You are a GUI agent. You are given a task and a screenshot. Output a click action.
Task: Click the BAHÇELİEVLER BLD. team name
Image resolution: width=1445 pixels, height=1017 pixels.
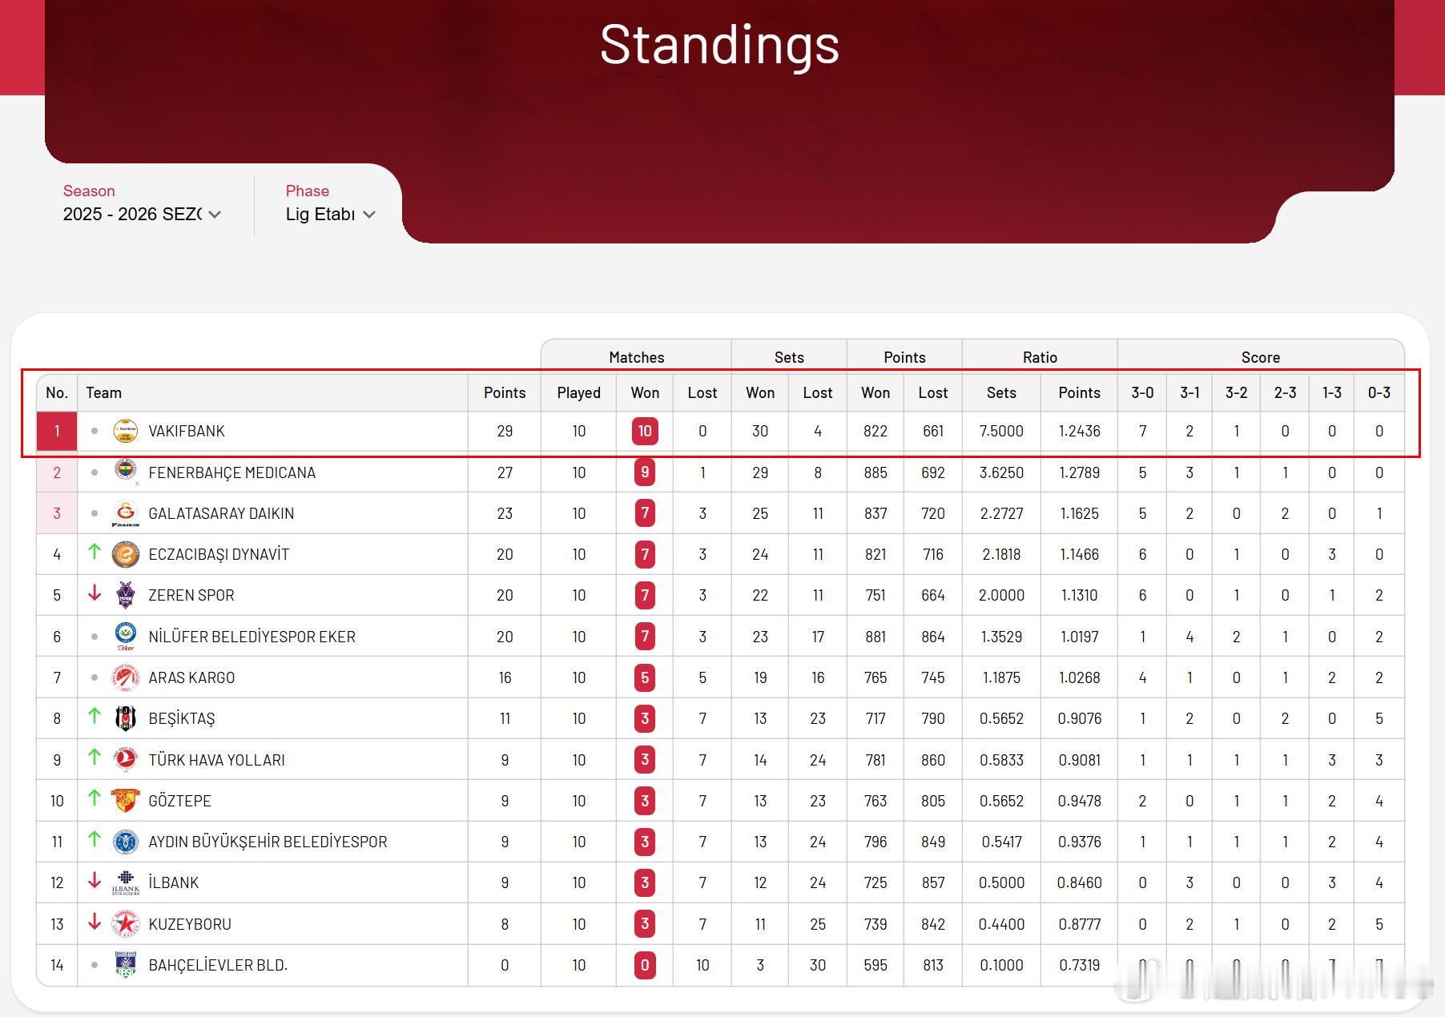coord(218,965)
